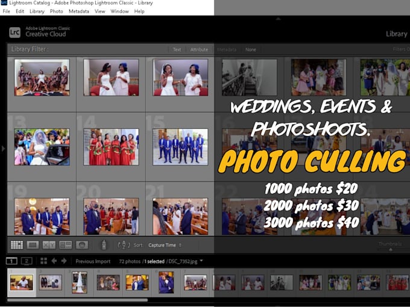The image size is (410, 307).
Task: Click the main window display button 1
Action: pyautogui.click(x=11, y=261)
